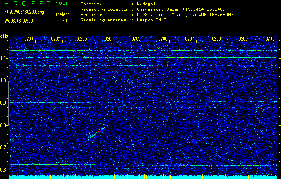Click the 0210 time marker
The height and width of the screenshot is (179, 281).
[270, 39]
